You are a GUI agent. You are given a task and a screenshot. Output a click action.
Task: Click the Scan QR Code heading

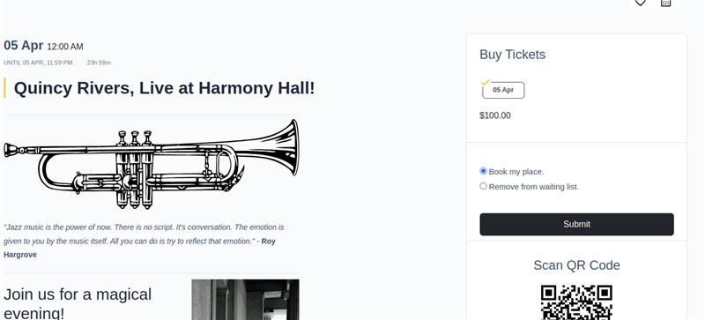(x=576, y=265)
